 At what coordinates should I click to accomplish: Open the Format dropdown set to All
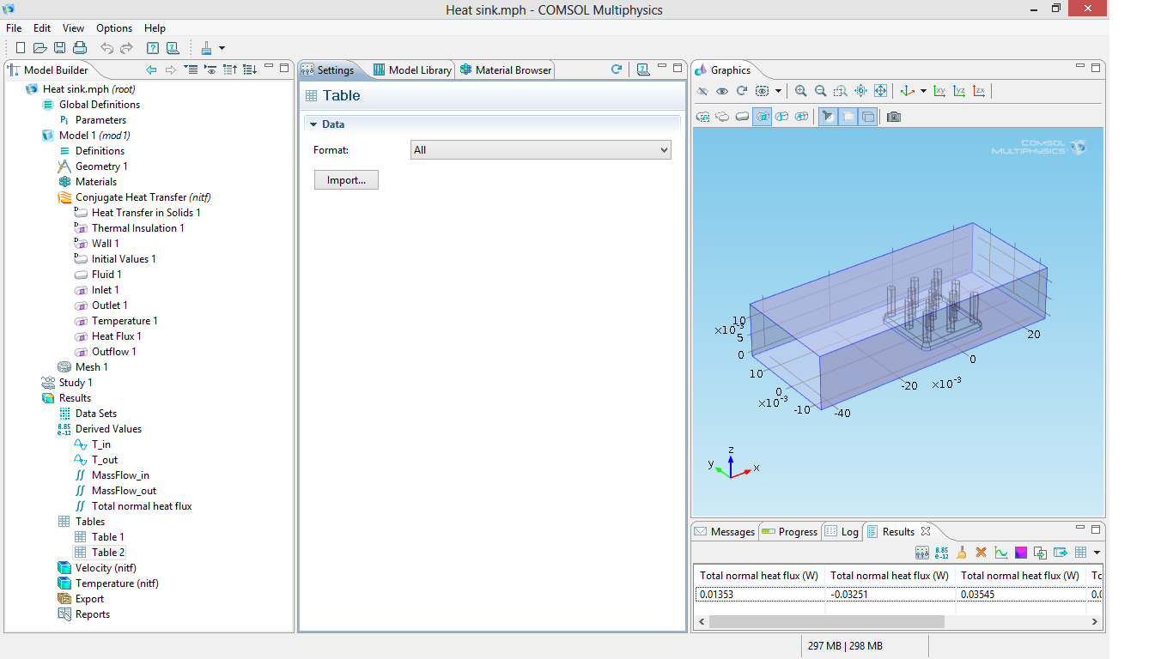[x=540, y=150]
